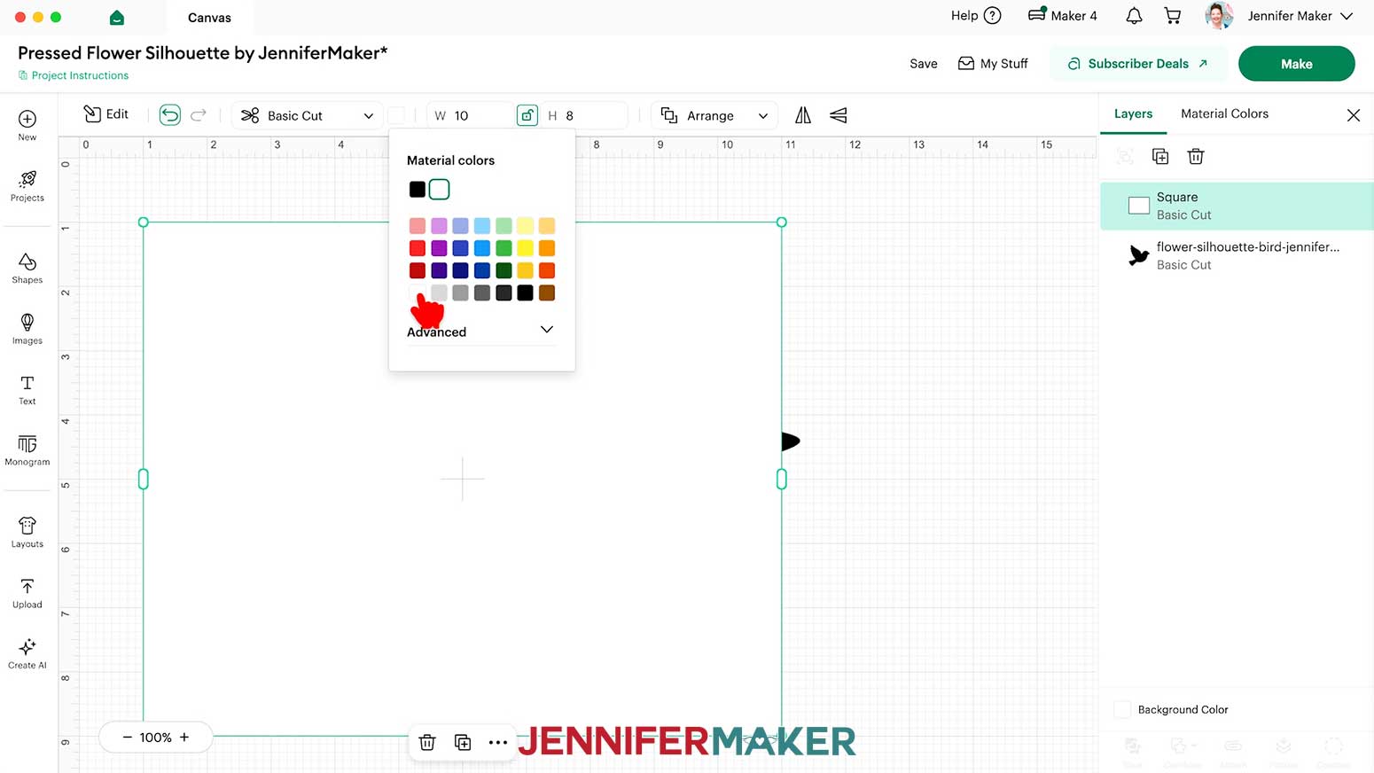
Task: Open the Images library
Action: pyautogui.click(x=27, y=329)
